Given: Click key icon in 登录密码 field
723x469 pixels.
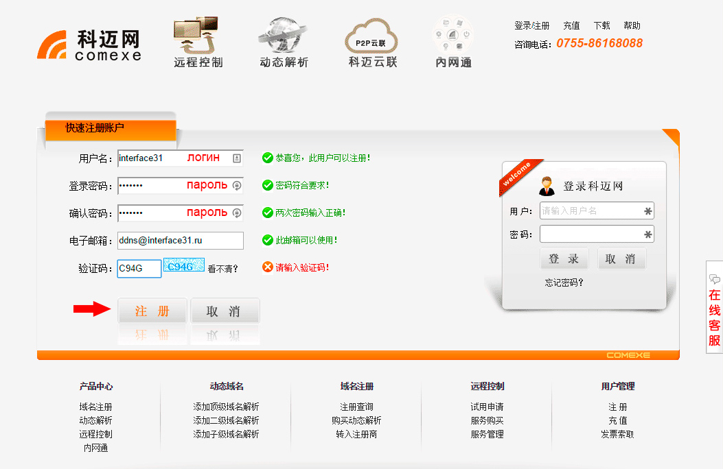Looking at the screenshot, I should tap(237, 186).
